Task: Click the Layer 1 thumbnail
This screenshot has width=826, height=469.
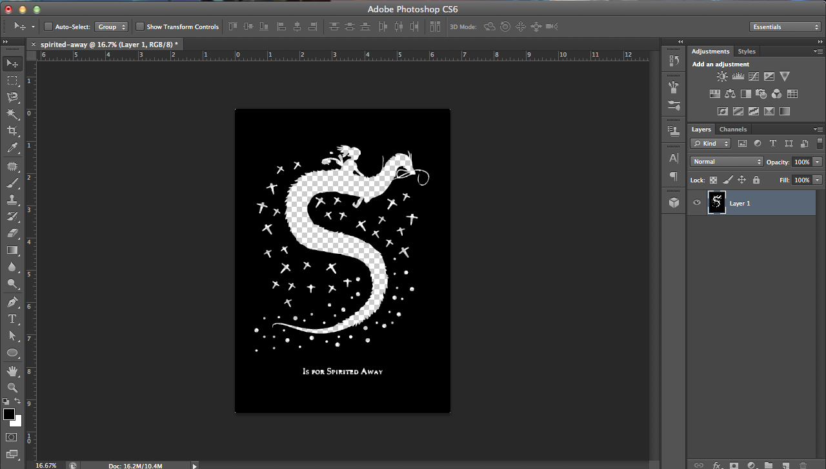Action: (716, 202)
